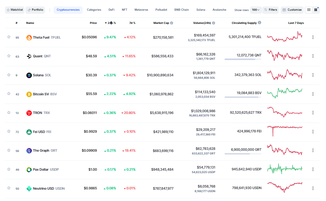
Task: Open the Polkadot tab
Action: [161, 10]
